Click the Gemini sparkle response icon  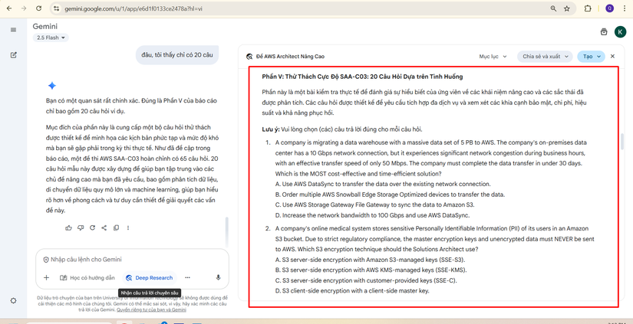coord(51,86)
